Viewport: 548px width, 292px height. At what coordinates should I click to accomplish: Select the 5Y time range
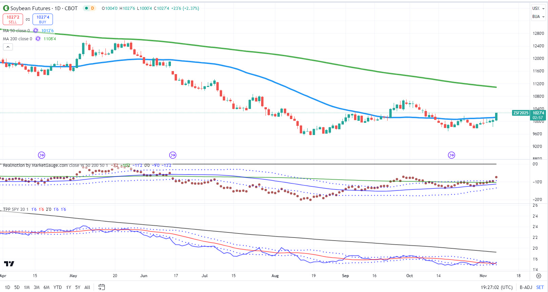coord(78,287)
